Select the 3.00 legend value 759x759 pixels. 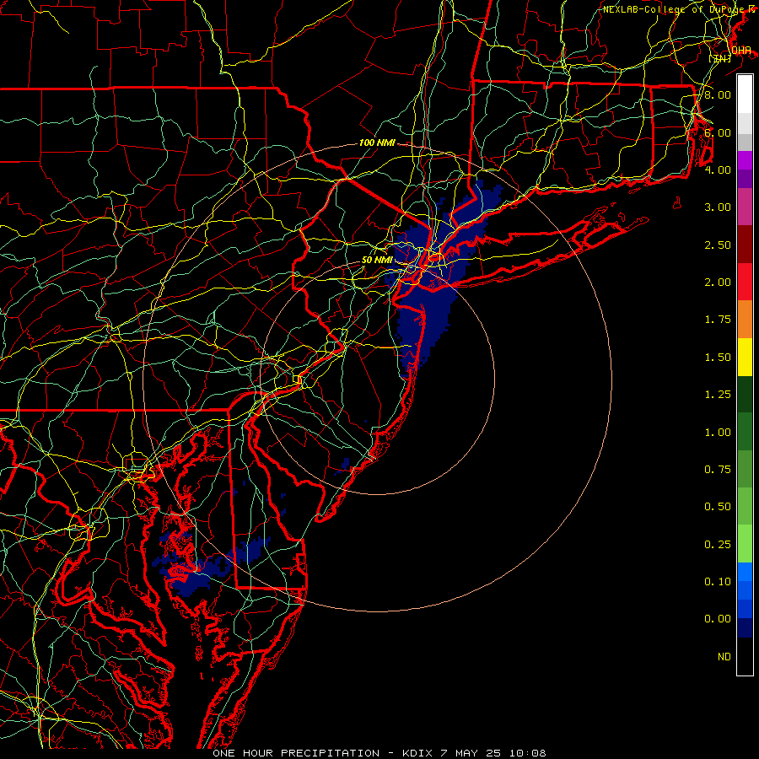click(718, 207)
